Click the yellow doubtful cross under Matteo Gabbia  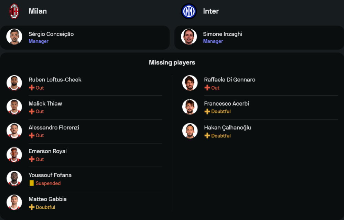coord(31,207)
